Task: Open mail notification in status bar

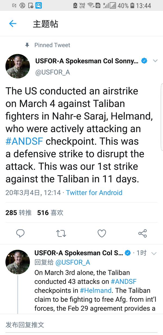Action: click(x=39, y=5)
